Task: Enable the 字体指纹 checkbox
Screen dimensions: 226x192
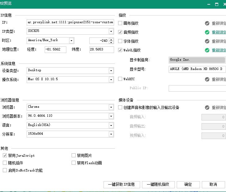Action: point(120,41)
